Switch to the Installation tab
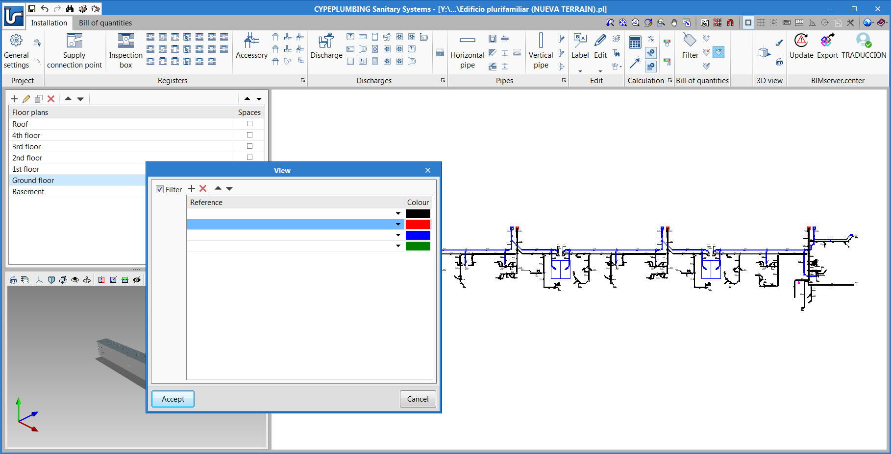Image resolution: width=891 pixels, height=454 pixels. (49, 23)
